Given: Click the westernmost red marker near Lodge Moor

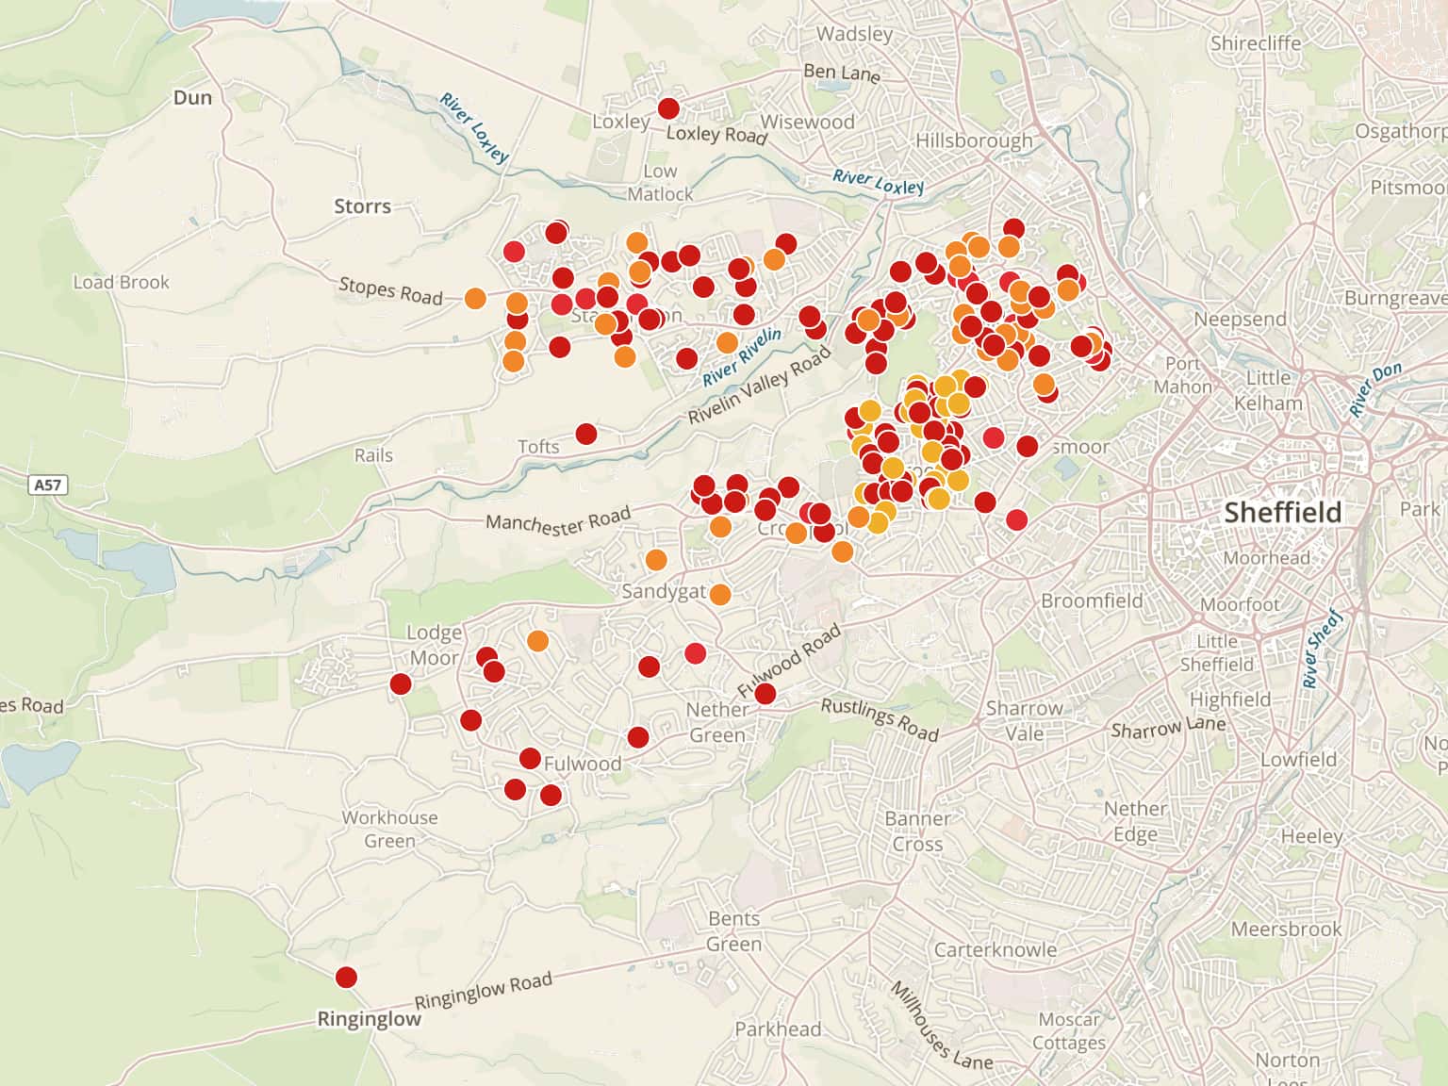Looking at the screenshot, I should [x=401, y=683].
